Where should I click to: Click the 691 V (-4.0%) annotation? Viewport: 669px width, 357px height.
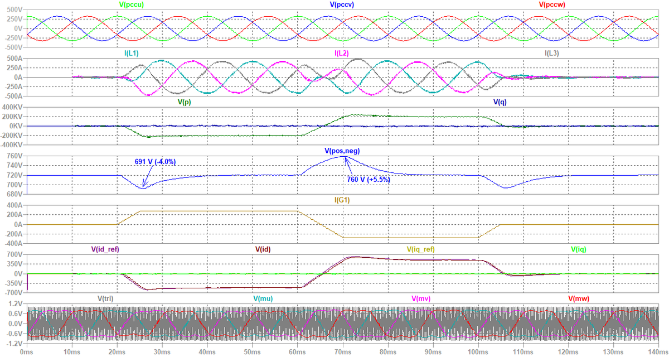tap(155, 162)
